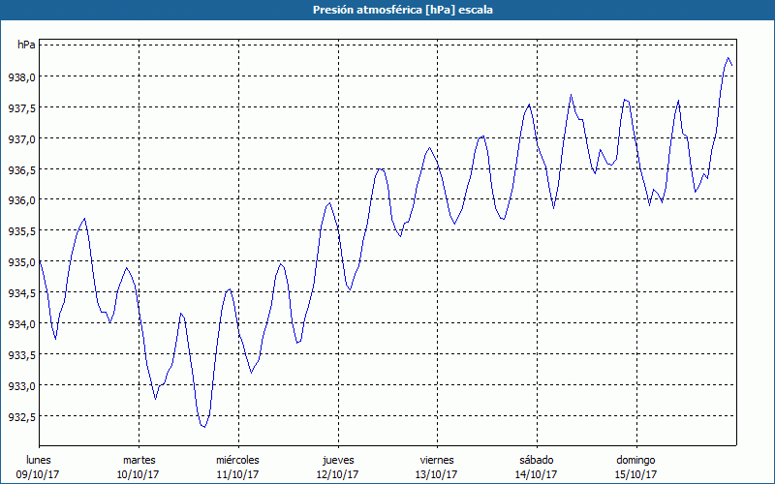The image size is (775, 484).
Task: Select the 938,0 y-axis label
Action: [x=22, y=77]
